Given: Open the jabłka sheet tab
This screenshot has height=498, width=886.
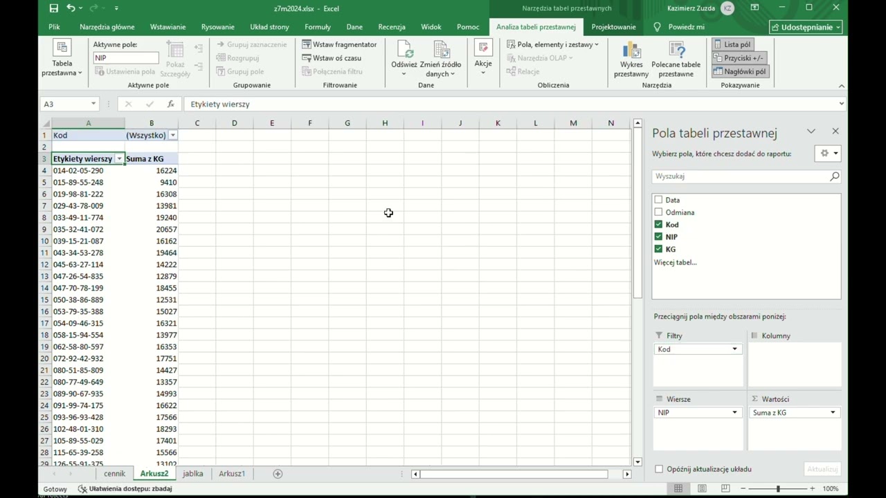Looking at the screenshot, I should click(x=192, y=474).
